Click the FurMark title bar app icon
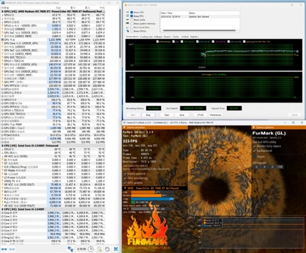The image size is (306, 253). point(125,123)
